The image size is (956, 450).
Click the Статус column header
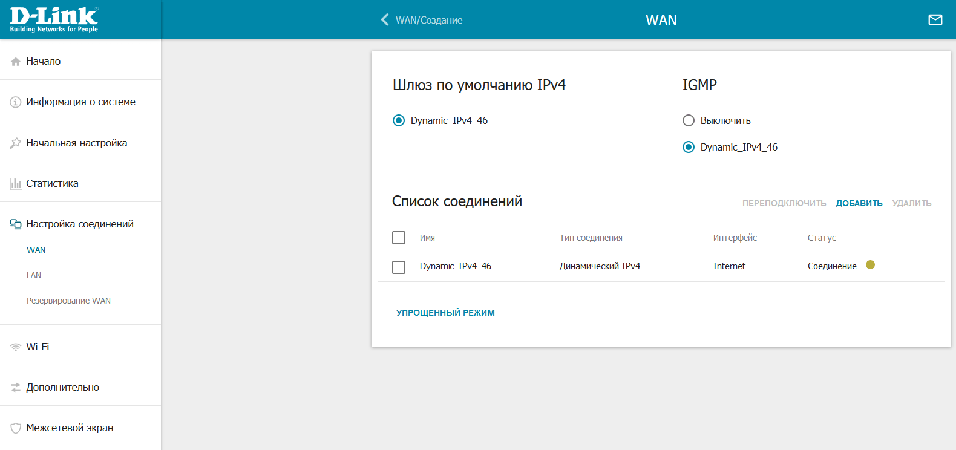(822, 238)
